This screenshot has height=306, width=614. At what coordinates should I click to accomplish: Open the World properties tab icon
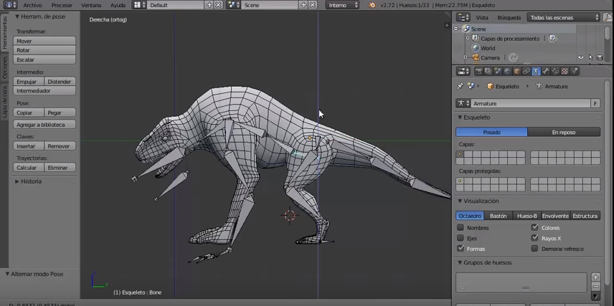tap(507, 72)
